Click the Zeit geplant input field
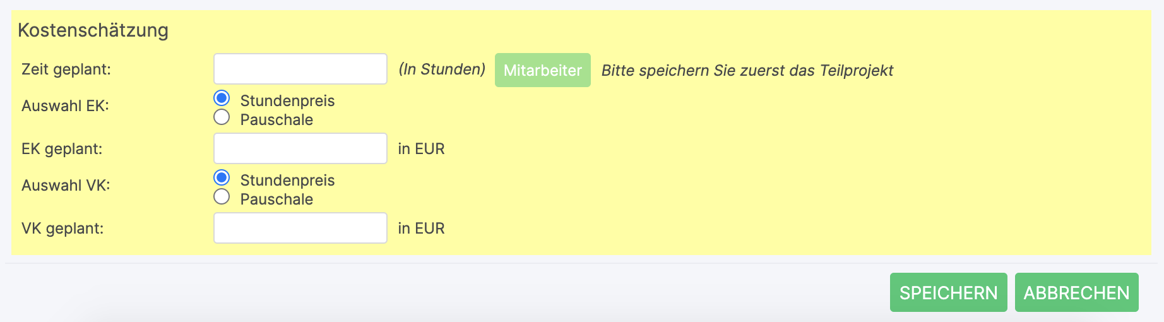The height and width of the screenshot is (322, 1164). pyautogui.click(x=300, y=69)
